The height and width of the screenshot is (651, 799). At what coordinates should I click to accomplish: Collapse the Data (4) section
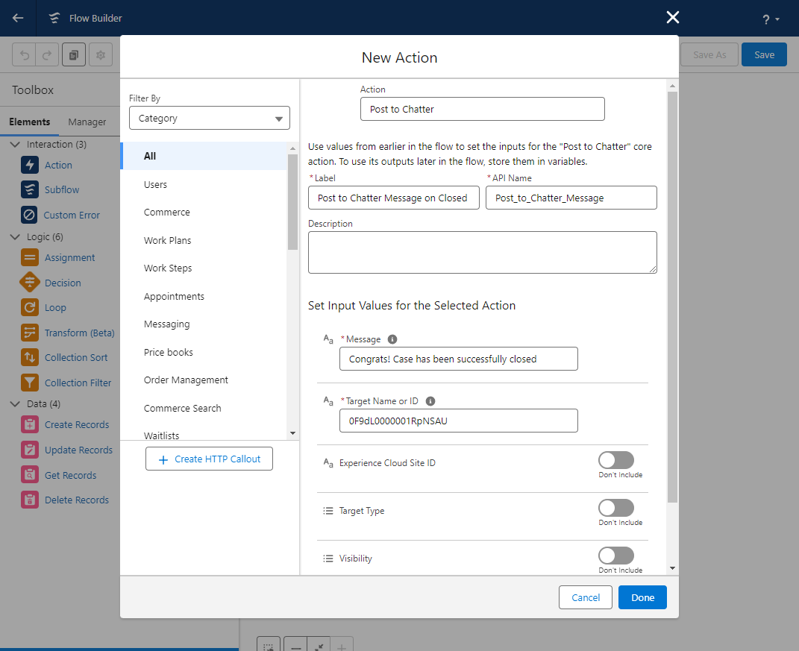click(x=15, y=404)
